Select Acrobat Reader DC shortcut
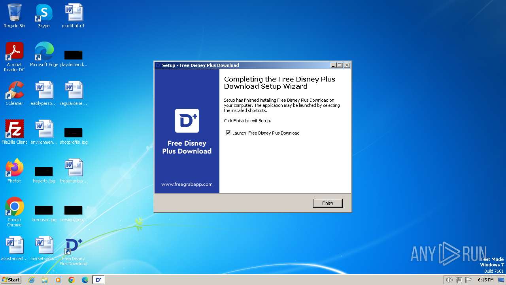506x285 pixels. tap(14, 57)
